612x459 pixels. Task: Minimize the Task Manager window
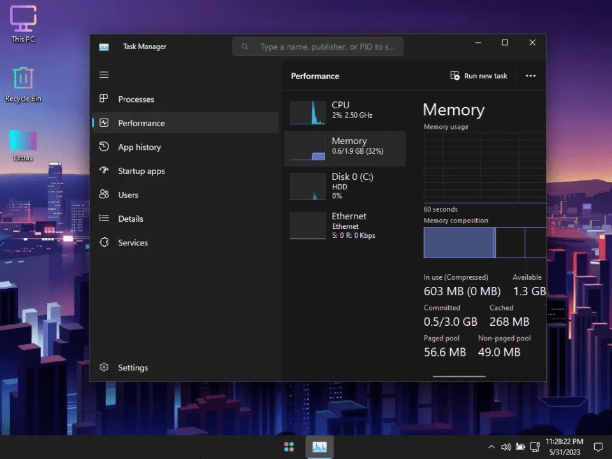(x=477, y=43)
